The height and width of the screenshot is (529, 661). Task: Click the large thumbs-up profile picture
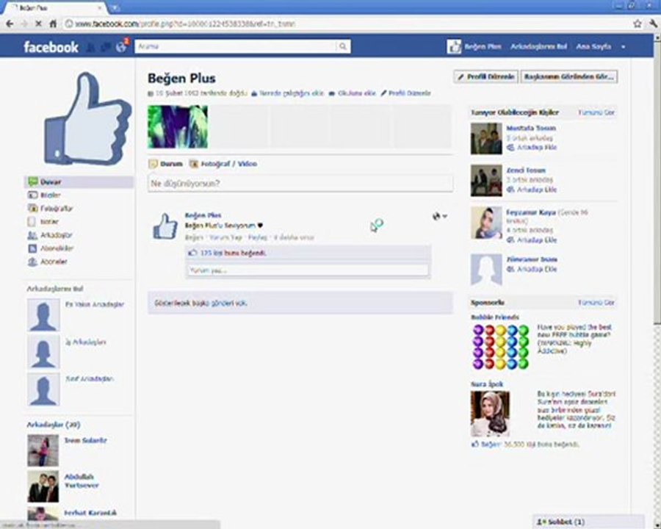(x=87, y=119)
